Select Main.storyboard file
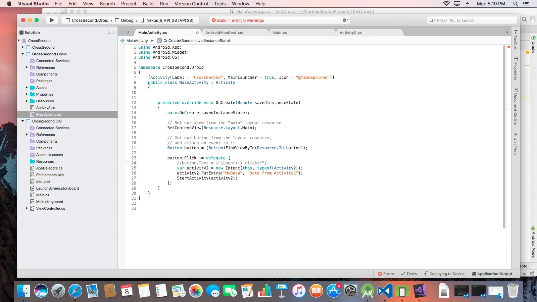537x302 pixels. (50, 202)
